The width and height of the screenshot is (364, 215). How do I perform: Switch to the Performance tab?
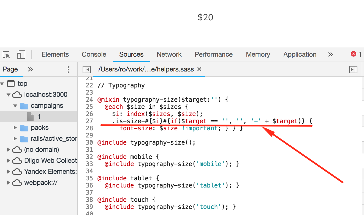pos(214,54)
